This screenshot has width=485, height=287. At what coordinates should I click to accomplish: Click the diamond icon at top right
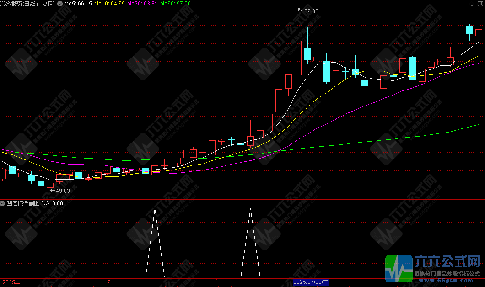[472, 4]
